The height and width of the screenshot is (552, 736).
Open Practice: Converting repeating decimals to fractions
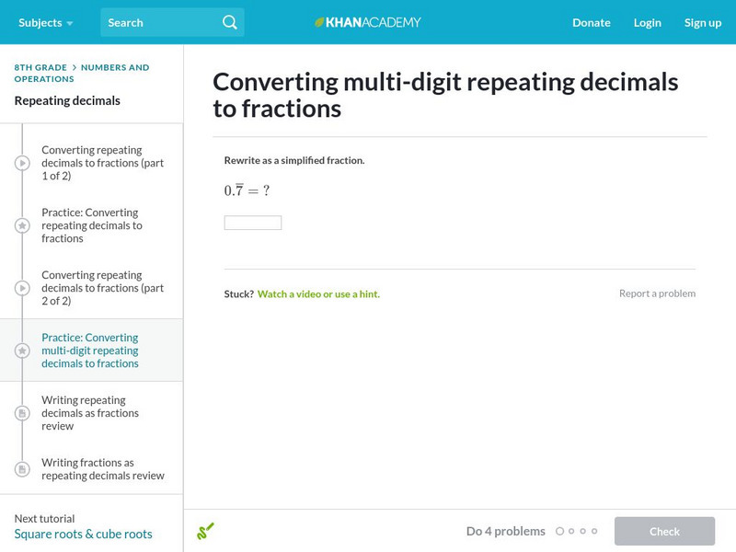point(92,225)
